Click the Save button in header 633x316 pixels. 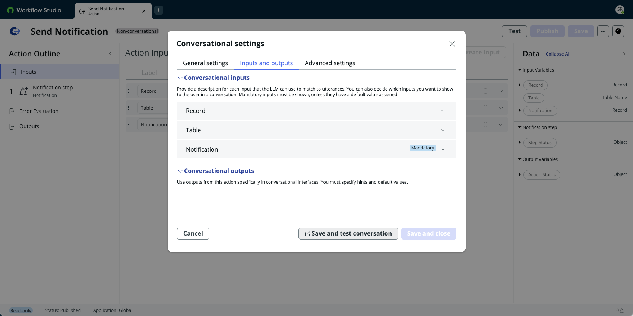coord(581,31)
